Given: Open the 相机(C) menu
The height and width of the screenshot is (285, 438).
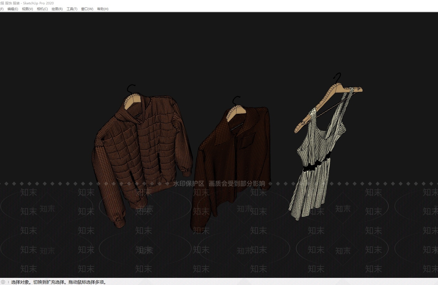Looking at the screenshot, I should click(x=42, y=9).
